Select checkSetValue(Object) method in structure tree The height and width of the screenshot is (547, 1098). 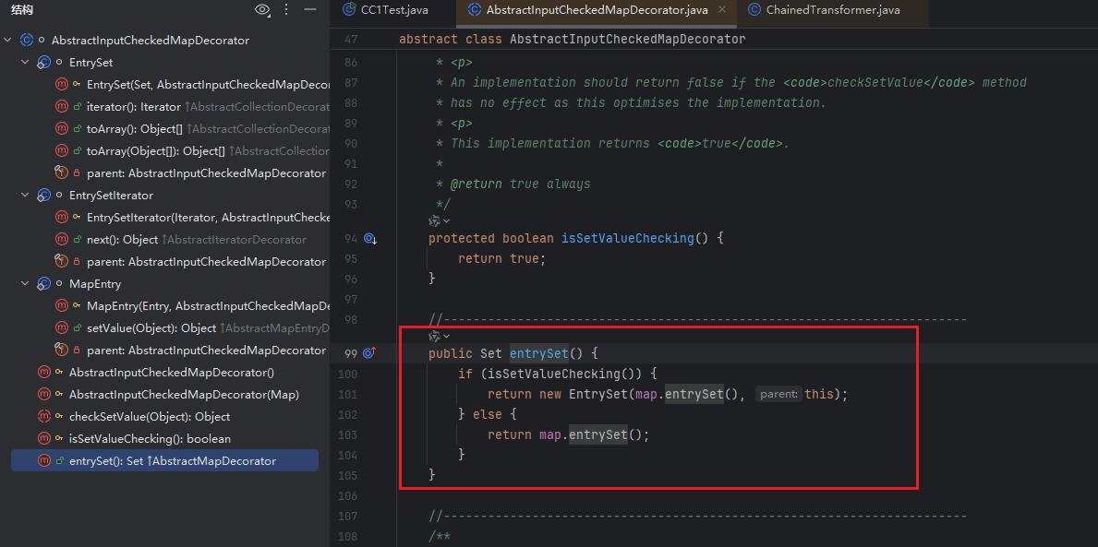click(x=149, y=417)
